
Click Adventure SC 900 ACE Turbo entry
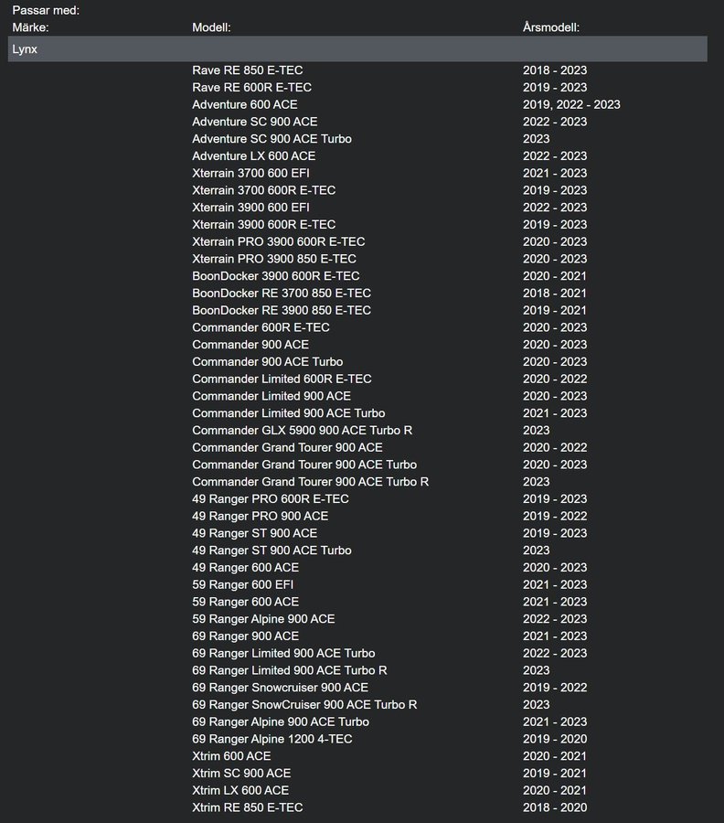tap(271, 139)
